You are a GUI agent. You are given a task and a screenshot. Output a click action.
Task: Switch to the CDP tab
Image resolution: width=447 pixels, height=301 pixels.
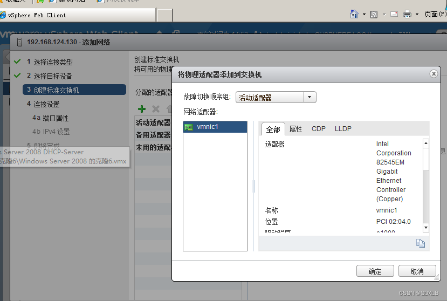click(x=319, y=129)
